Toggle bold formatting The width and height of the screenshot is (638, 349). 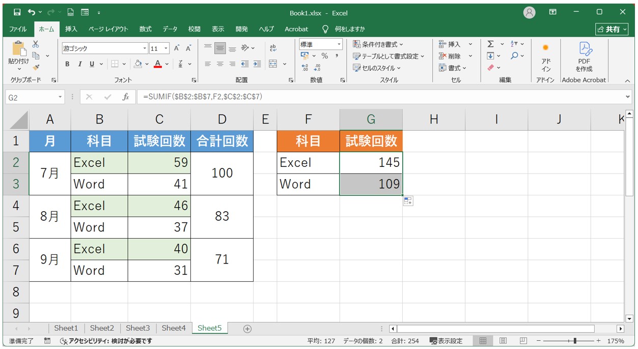(x=67, y=64)
